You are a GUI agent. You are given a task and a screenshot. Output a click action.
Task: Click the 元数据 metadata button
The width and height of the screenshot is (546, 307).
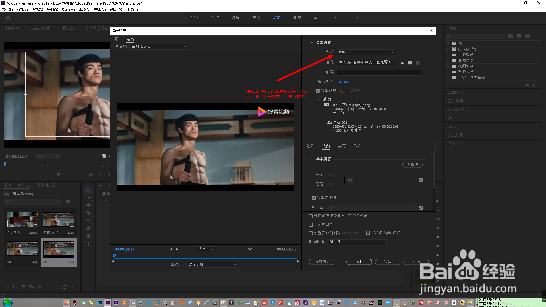pyautogui.click(x=322, y=262)
